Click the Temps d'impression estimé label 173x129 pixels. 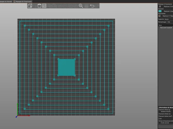tap(166, 121)
